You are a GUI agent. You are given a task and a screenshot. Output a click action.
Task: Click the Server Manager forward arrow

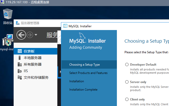click(30, 35)
